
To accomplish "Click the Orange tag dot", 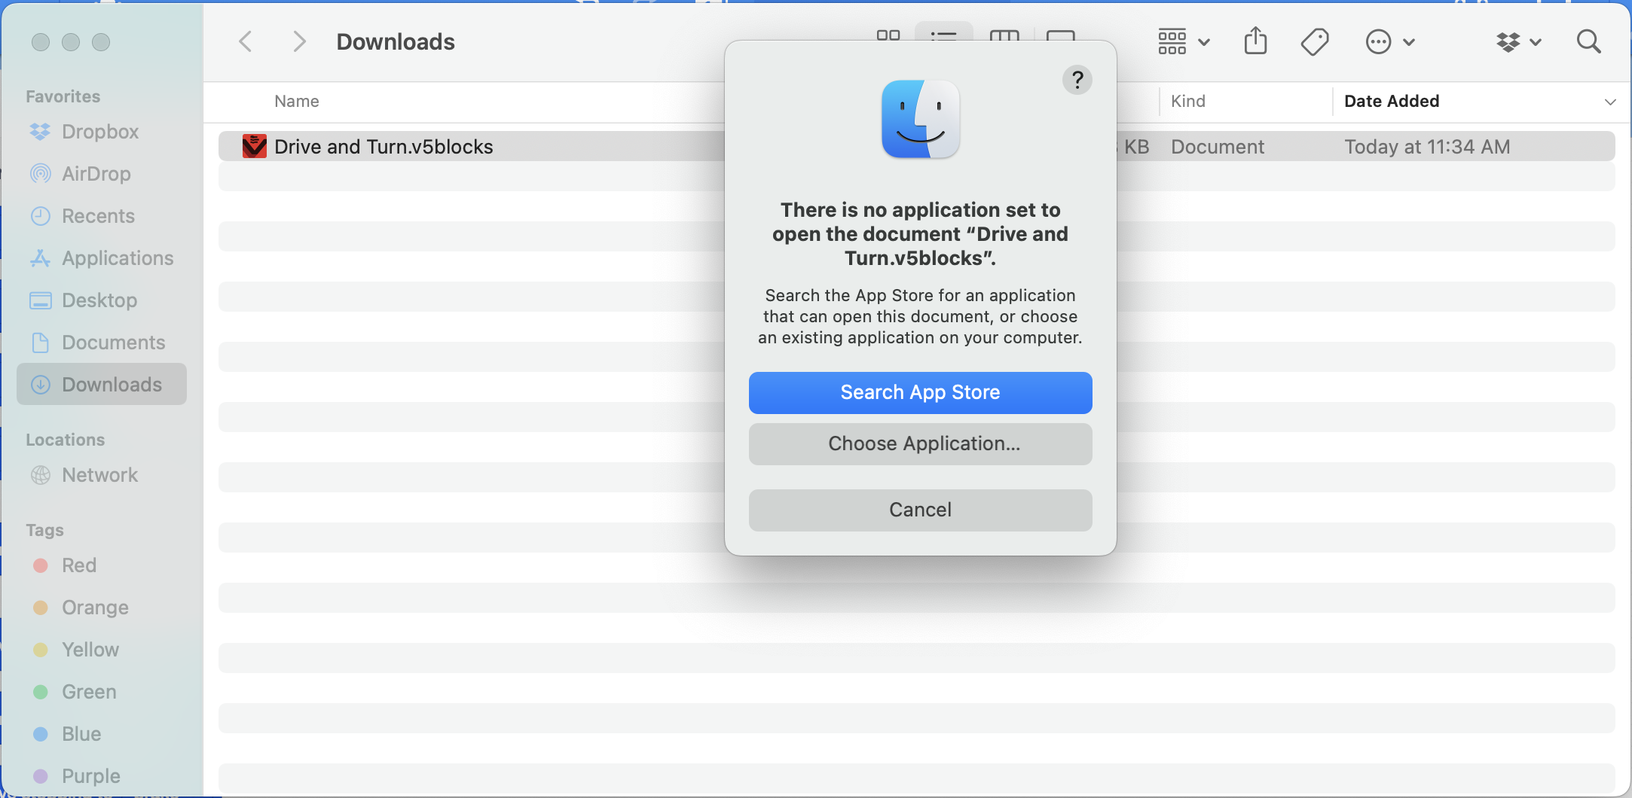I will (41, 608).
